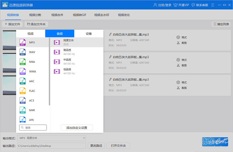Screen dimensions: 233x152
Task: Switch to the 视频分割 tab
Action: pyautogui.click(x=35, y=15)
